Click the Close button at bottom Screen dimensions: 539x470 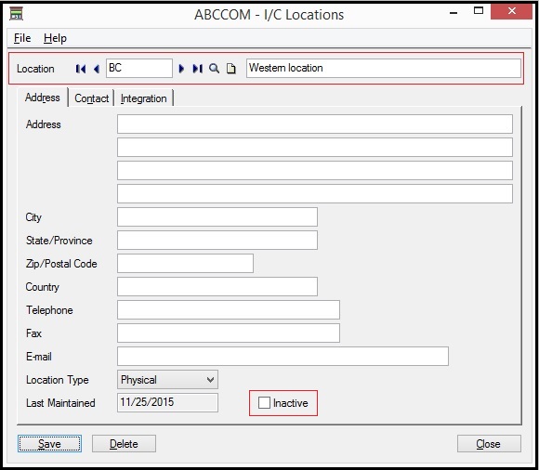(x=489, y=444)
